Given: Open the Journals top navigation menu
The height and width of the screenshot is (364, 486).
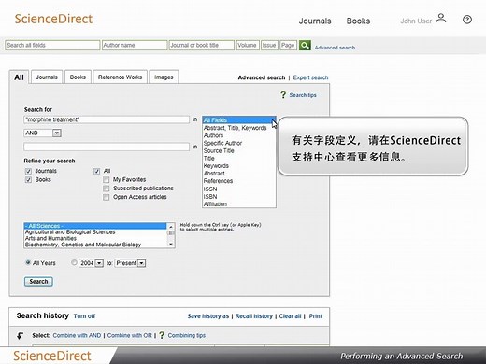Looking at the screenshot, I should 315,21.
